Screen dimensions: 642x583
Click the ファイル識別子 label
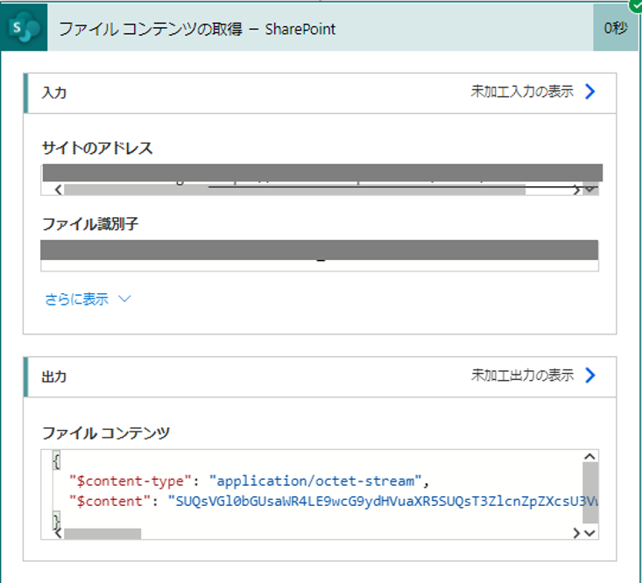(x=90, y=224)
